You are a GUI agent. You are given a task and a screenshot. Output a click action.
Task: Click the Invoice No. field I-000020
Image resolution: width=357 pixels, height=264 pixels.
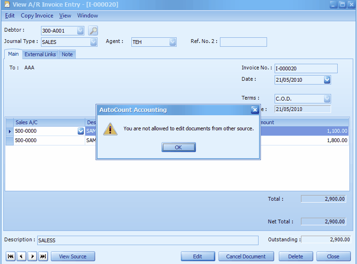(306, 68)
